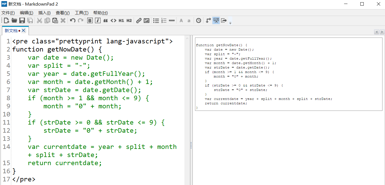Apply bold formatting
This screenshot has height=185, width=385.
[x=90, y=20]
